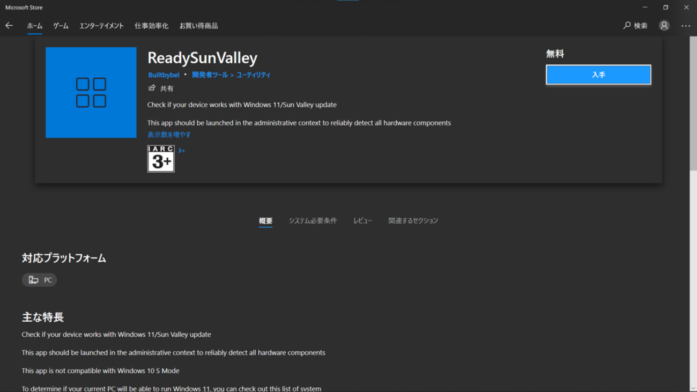Click the IARC 3+ rating badge
Viewport: 697px width, 392px height.
161,159
